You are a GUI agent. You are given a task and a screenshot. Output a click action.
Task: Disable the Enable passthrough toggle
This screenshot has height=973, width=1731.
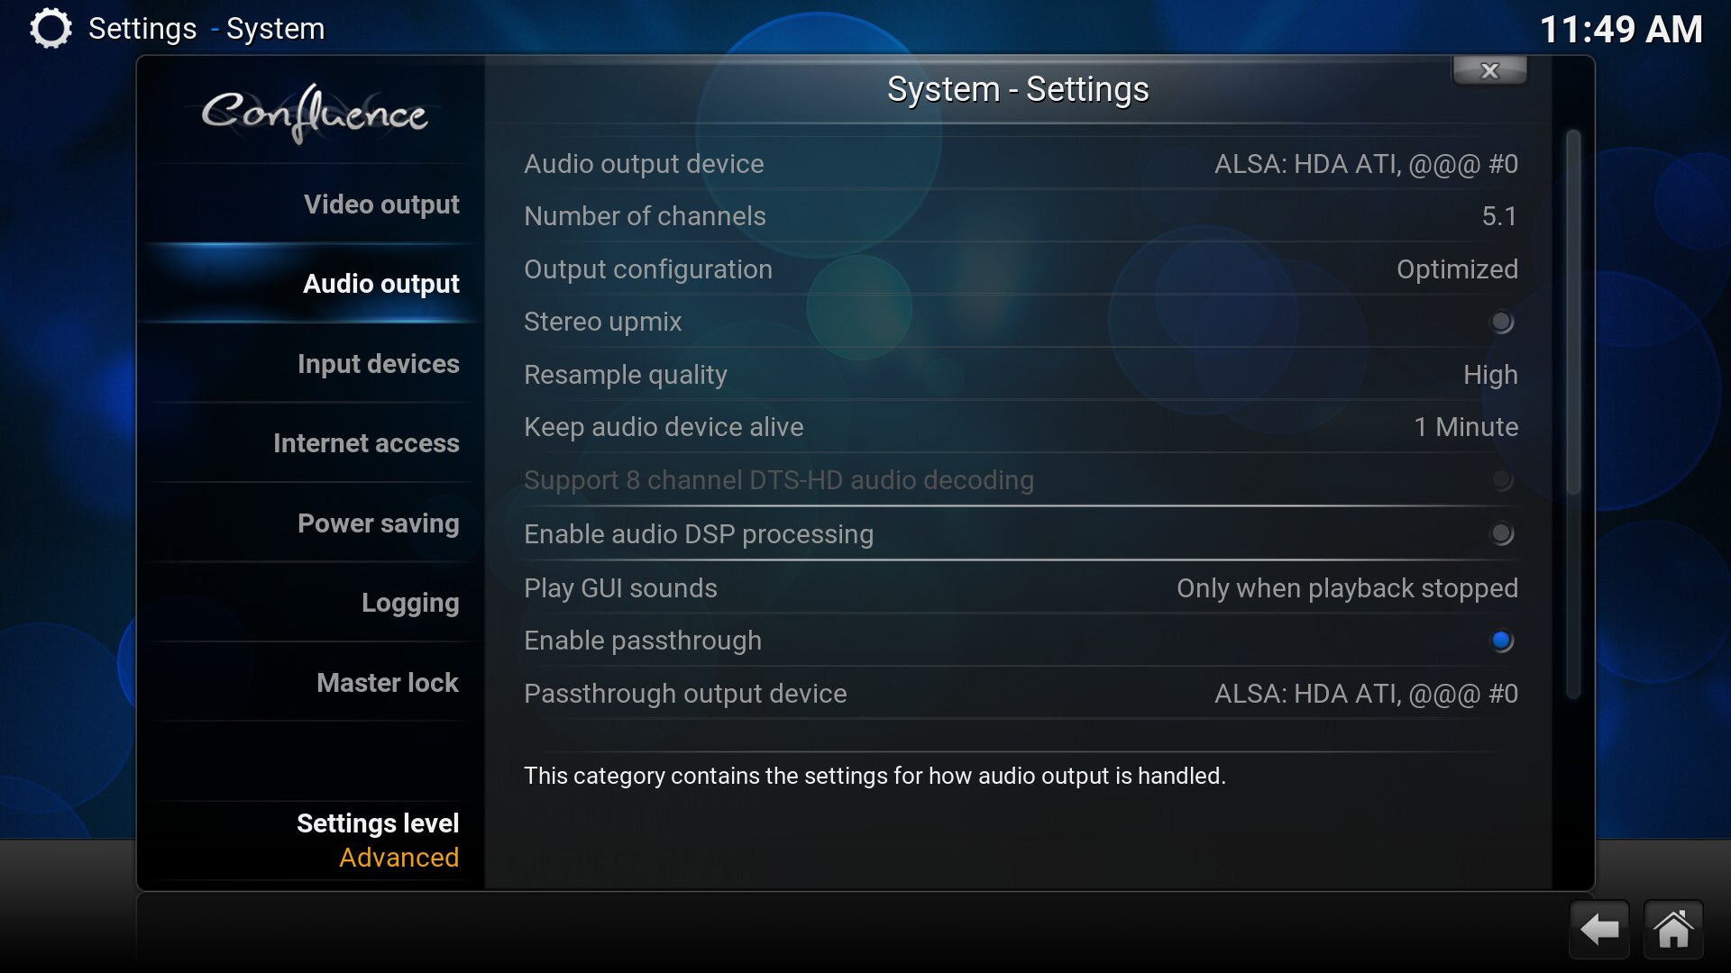pos(1501,641)
